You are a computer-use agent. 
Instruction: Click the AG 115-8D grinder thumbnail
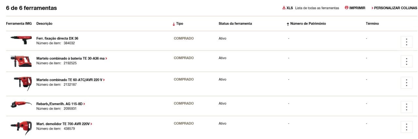pyautogui.click(x=21, y=104)
